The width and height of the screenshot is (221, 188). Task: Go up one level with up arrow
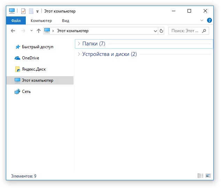(39, 31)
